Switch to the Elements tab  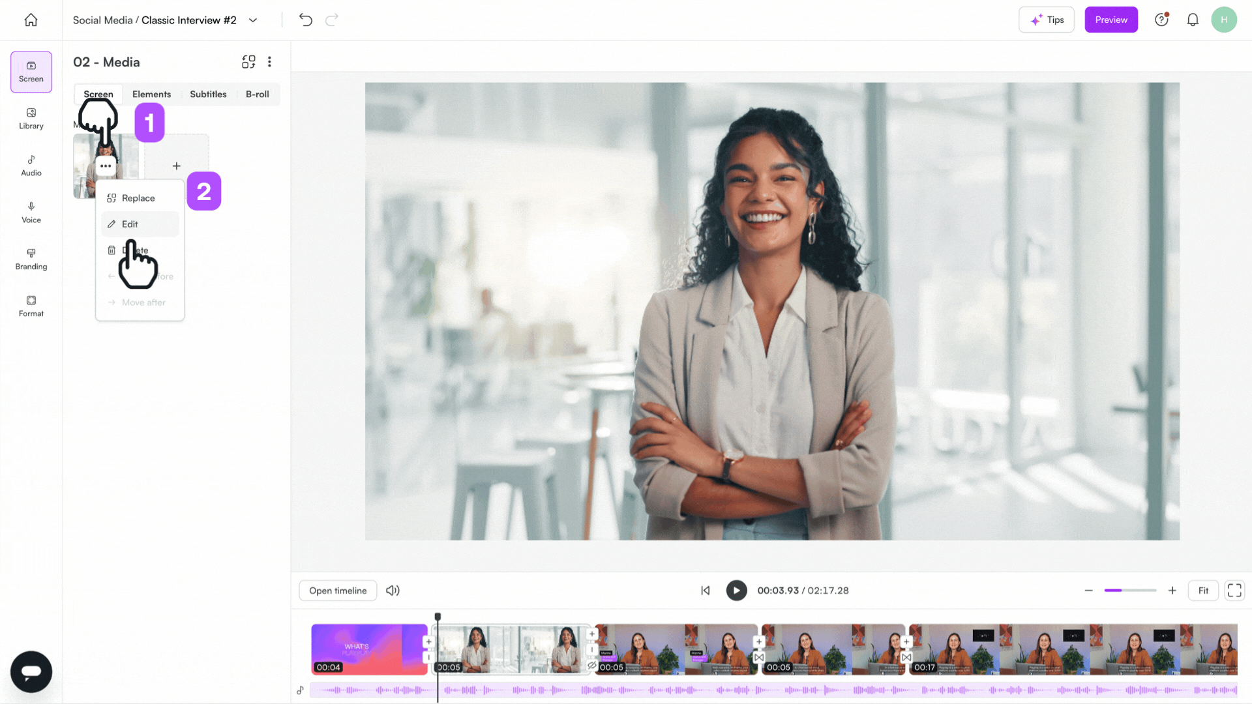pyautogui.click(x=151, y=94)
